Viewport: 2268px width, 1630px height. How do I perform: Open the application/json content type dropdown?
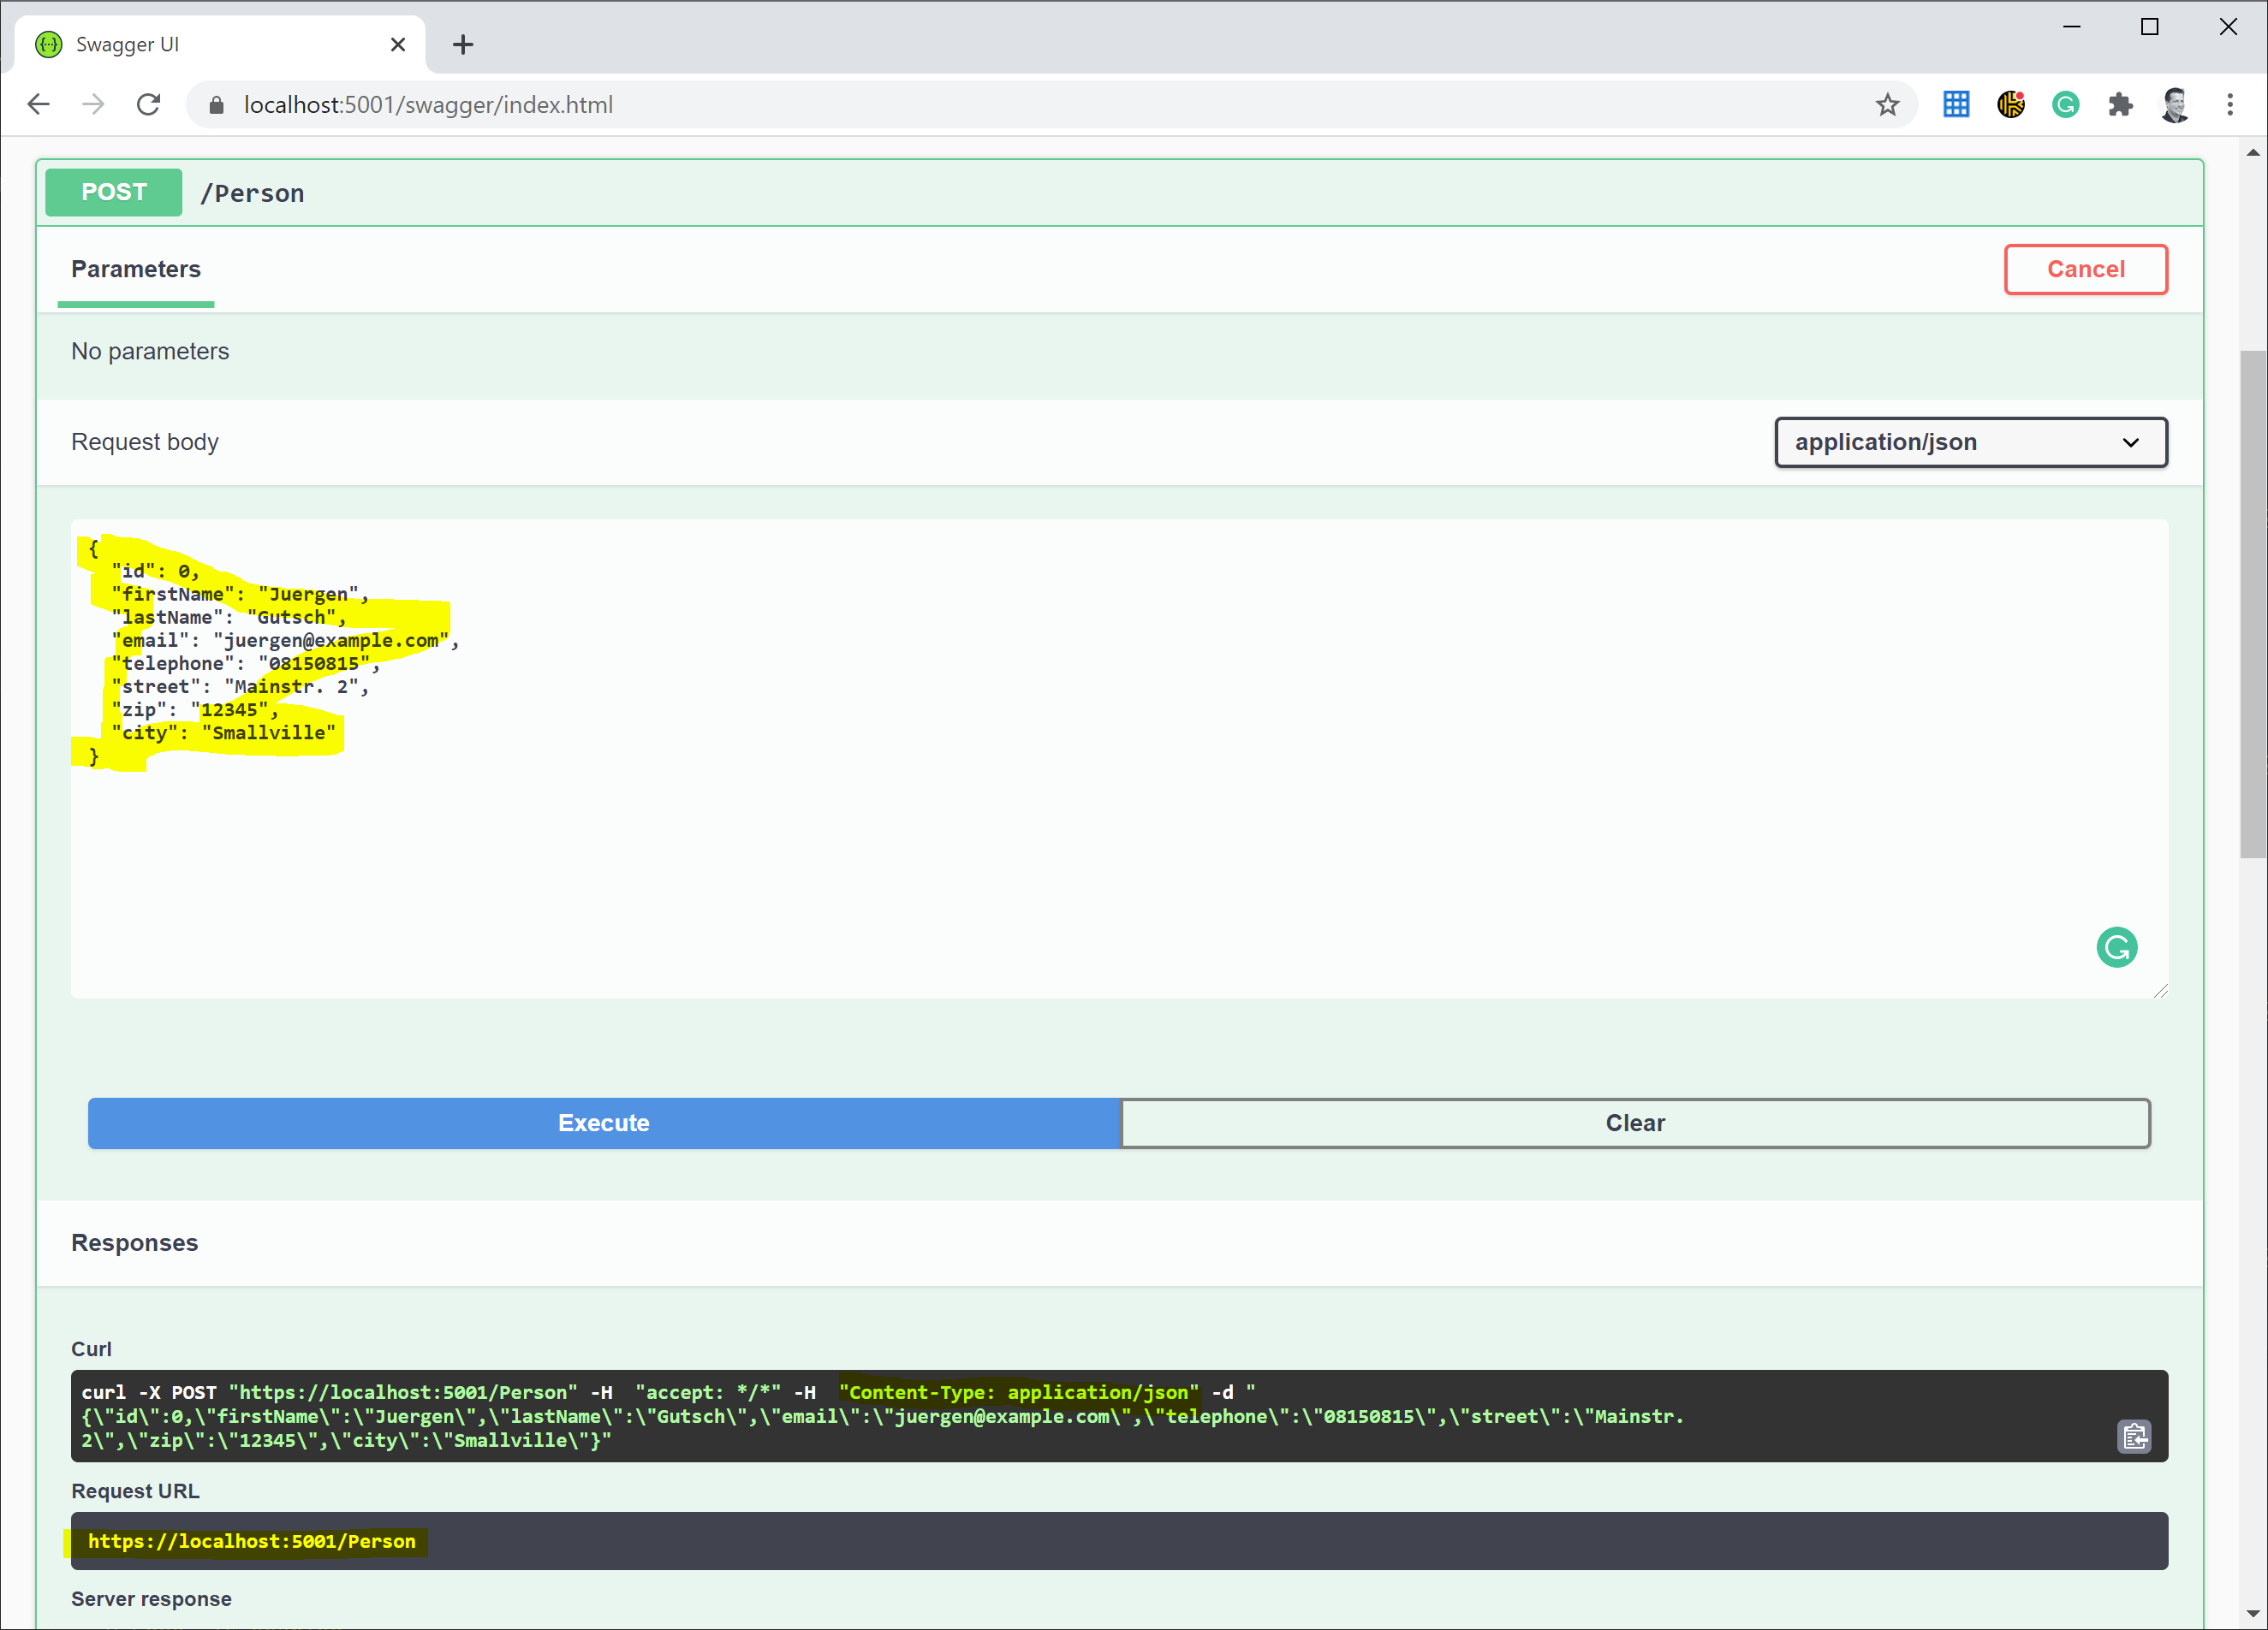point(1970,442)
